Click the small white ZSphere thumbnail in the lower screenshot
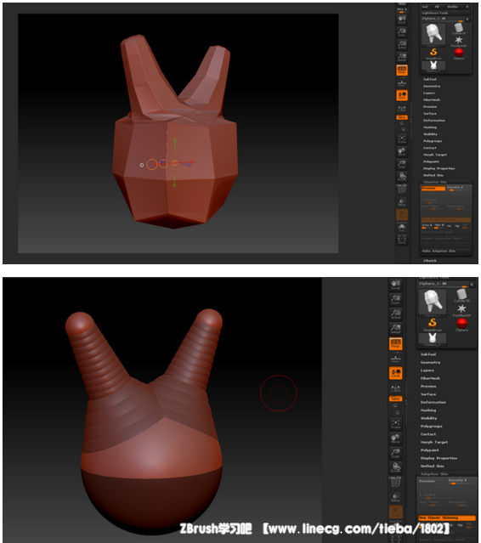The width and height of the screenshot is (481, 543). 433,339
